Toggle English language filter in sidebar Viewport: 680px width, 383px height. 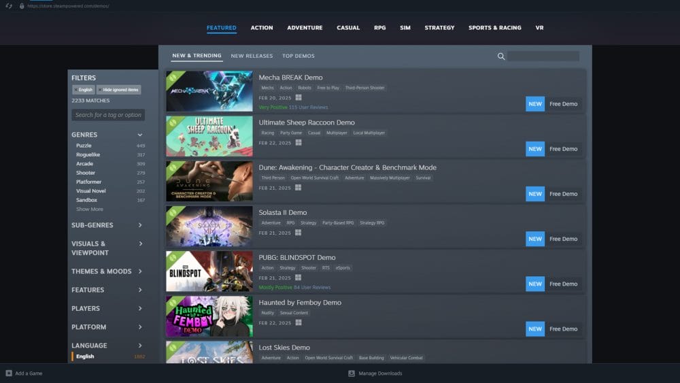tap(85, 356)
